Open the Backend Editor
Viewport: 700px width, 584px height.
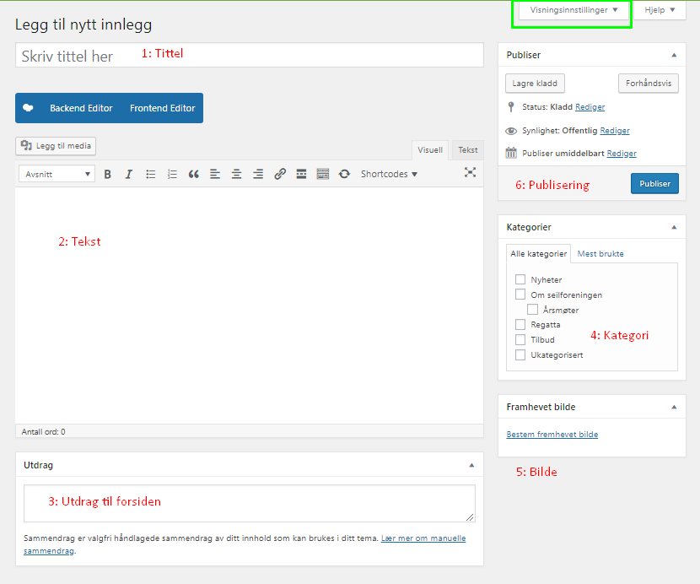pos(81,108)
